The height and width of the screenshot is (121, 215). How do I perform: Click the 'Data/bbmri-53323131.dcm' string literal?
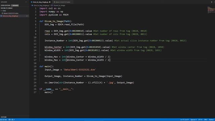pos(79,70)
